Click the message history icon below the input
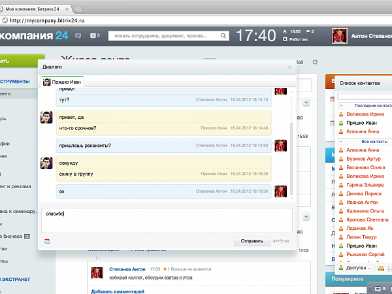The height and width of the screenshot is (294, 392). coord(46,241)
